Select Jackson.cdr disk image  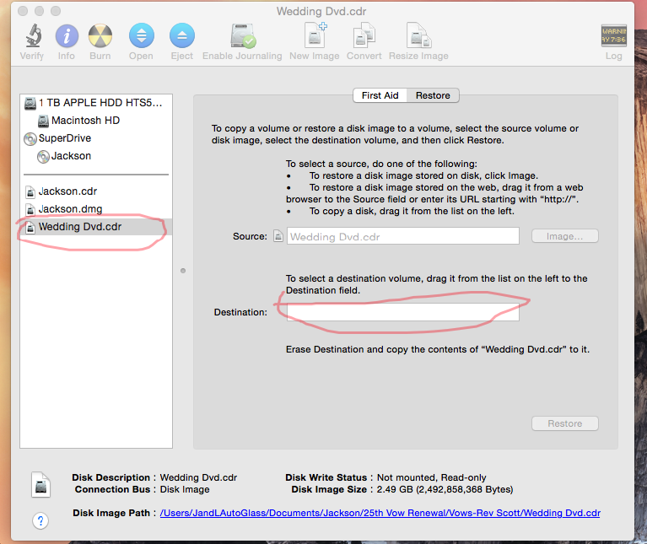click(96, 191)
